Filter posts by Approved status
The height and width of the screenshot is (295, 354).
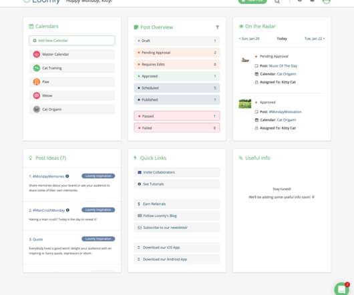tap(177, 76)
